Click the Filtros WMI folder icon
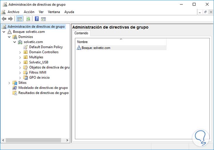 pyautogui.click(x=26, y=73)
